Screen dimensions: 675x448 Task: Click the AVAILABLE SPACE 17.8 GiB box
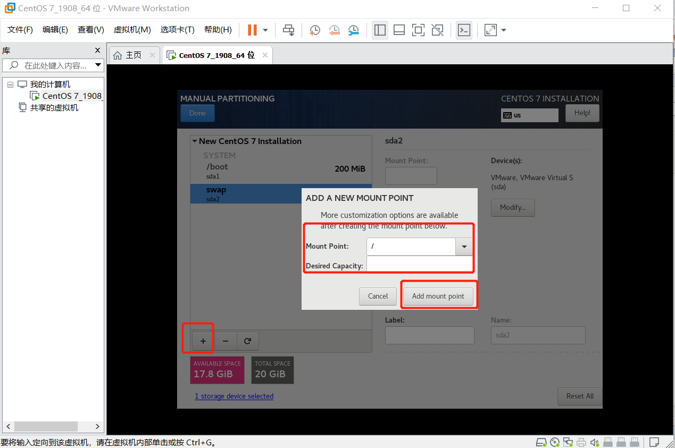point(217,370)
